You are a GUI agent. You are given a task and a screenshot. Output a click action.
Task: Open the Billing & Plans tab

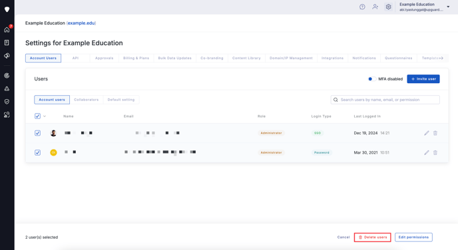click(136, 58)
